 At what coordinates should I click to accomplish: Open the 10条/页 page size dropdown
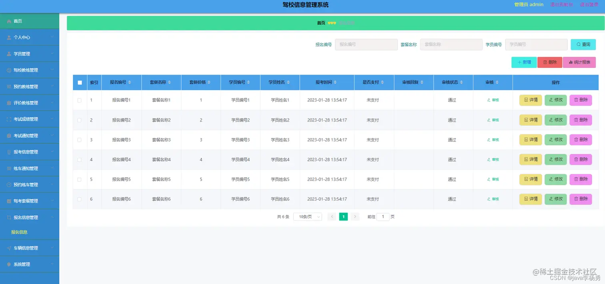click(x=308, y=217)
